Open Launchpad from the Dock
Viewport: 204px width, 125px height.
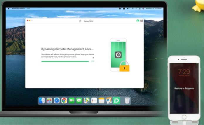click(x=49, y=101)
